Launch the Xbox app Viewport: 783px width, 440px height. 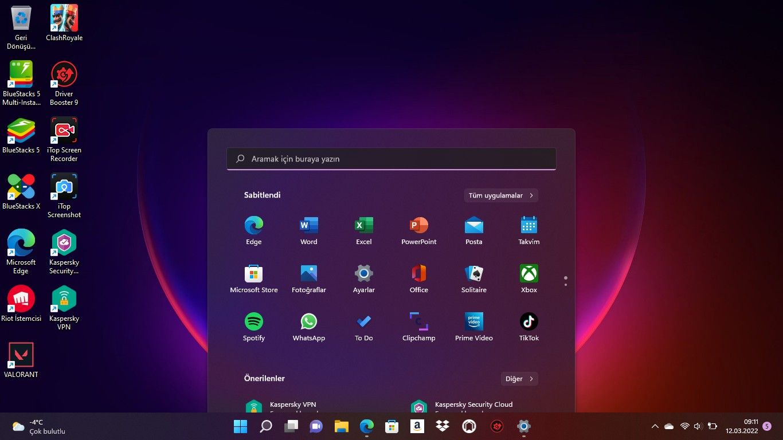(x=529, y=278)
